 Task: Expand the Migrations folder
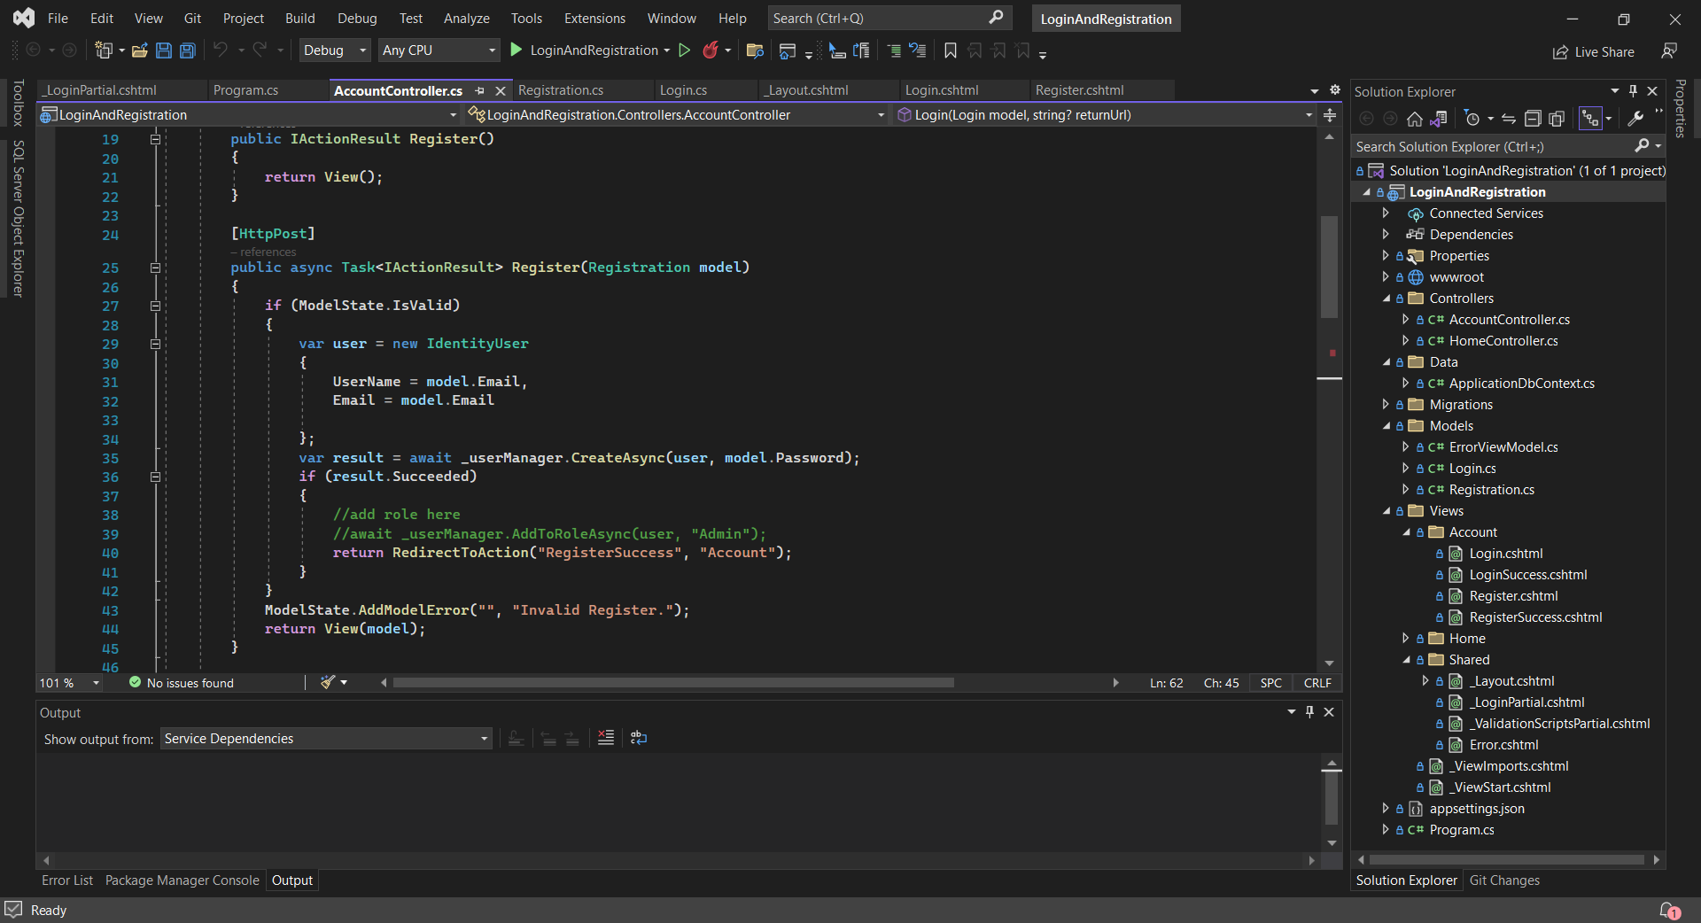click(x=1387, y=404)
